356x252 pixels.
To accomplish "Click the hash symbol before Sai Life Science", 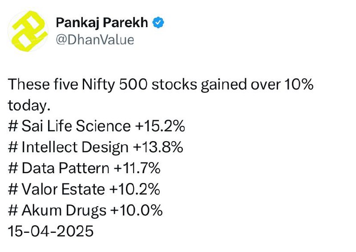I will click(x=13, y=126).
